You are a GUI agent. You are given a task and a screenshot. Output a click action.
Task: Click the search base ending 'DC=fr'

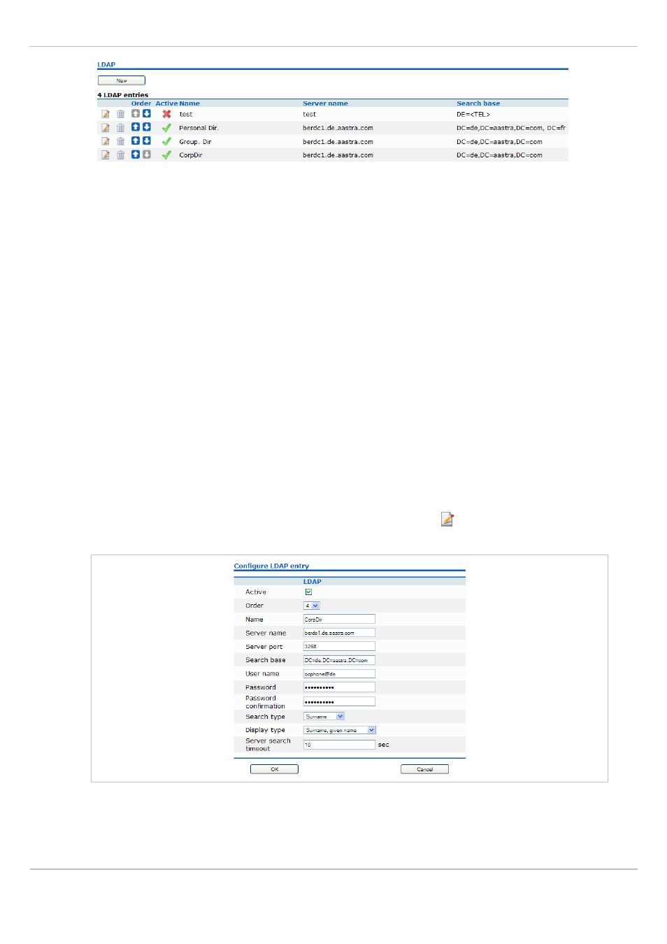tap(511, 128)
